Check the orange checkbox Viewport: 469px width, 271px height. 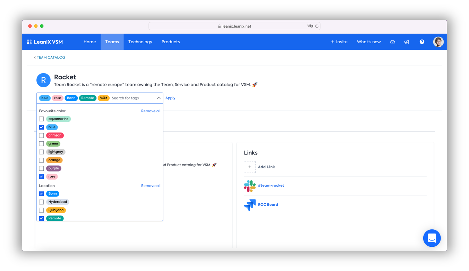(42, 160)
